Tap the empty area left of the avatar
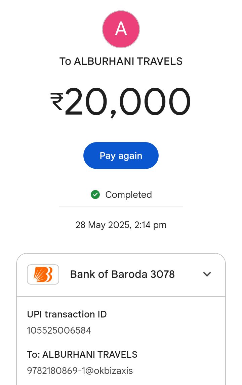The image size is (242, 385). click(x=50, y=29)
